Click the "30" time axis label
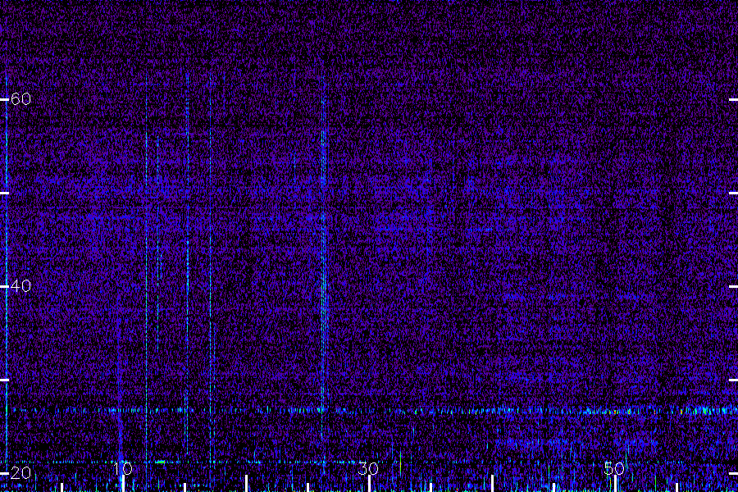The height and width of the screenshot is (492, 738). tap(368, 469)
